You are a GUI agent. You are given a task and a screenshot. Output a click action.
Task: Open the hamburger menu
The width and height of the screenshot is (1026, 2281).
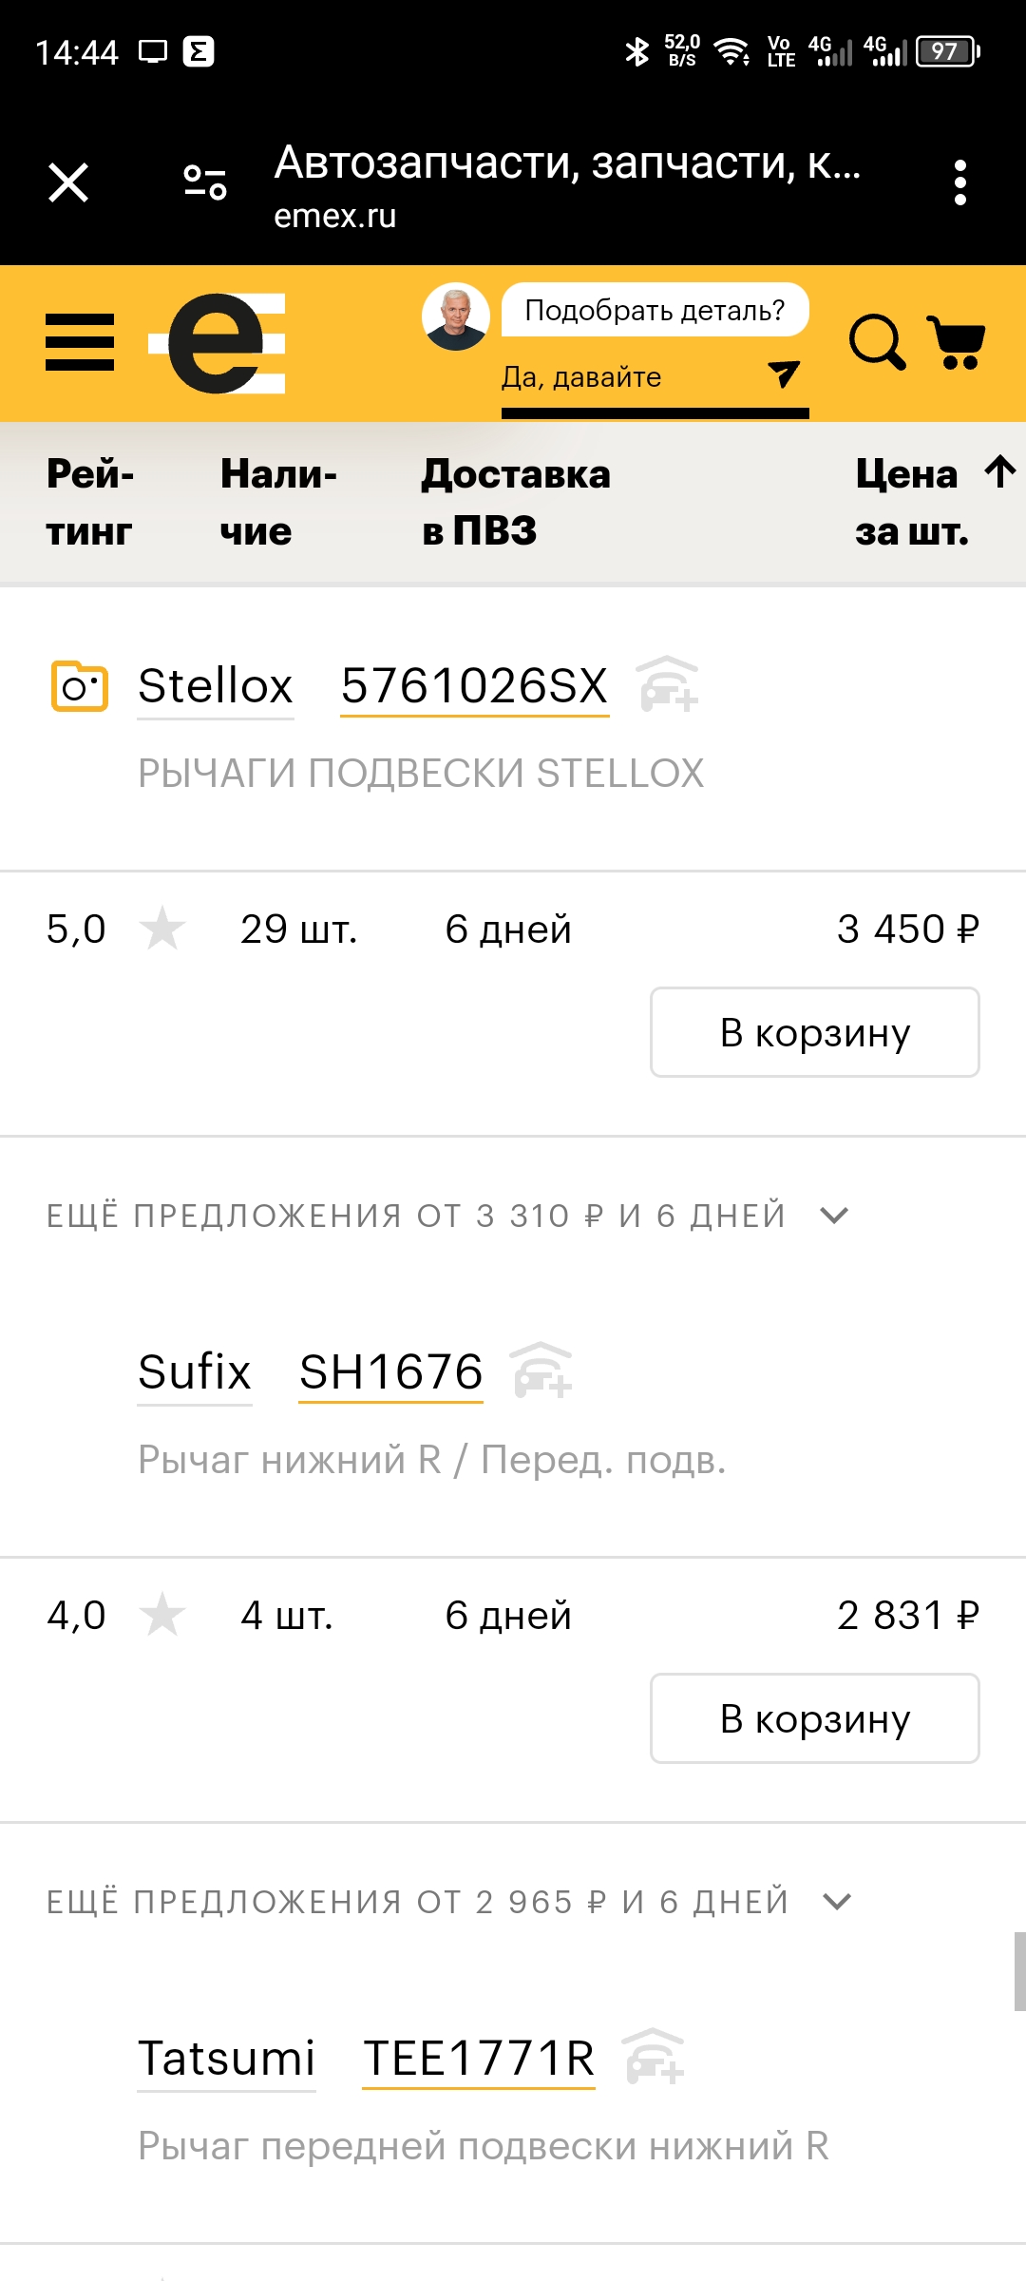tap(80, 342)
